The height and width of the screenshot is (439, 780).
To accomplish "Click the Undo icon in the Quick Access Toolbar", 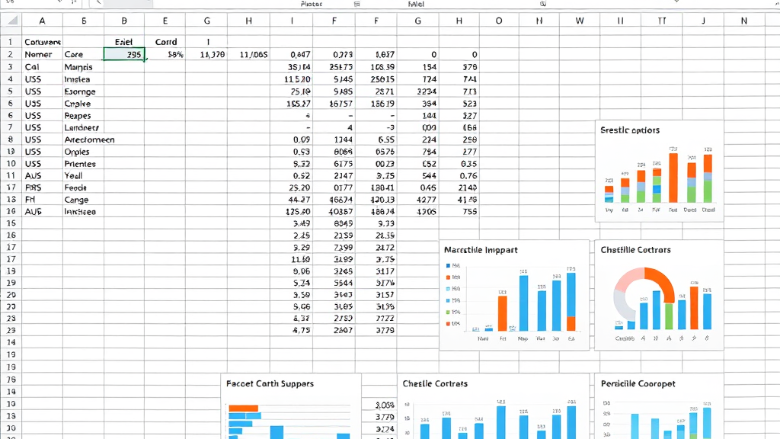I will click(x=60, y=4).
